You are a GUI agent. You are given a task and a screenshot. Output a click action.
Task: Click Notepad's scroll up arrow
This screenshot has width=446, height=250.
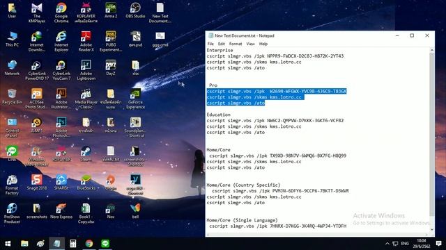tap(432, 50)
